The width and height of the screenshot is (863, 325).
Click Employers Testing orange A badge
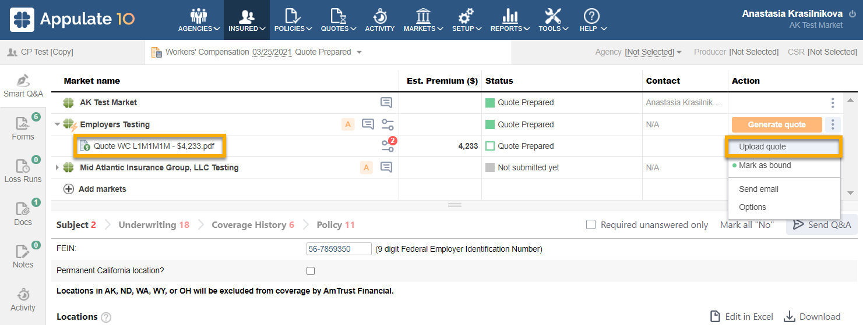coord(348,124)
